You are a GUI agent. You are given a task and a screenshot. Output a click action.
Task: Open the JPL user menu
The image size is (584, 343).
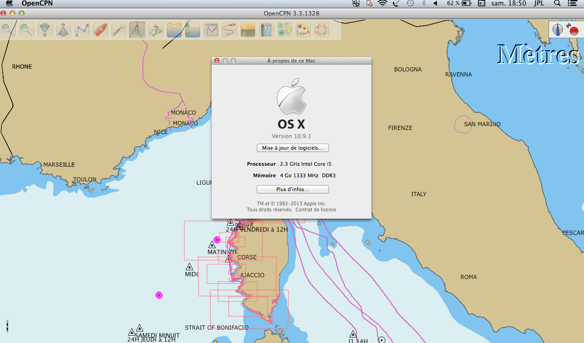pos(539,3)
